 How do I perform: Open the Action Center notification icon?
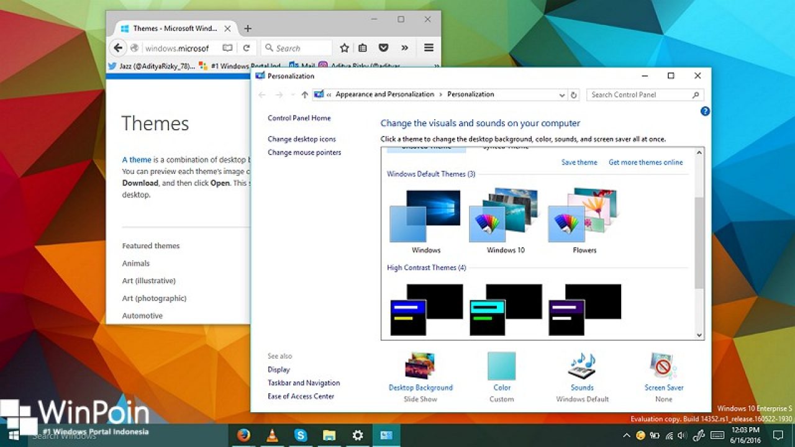[x=778, y=435]
